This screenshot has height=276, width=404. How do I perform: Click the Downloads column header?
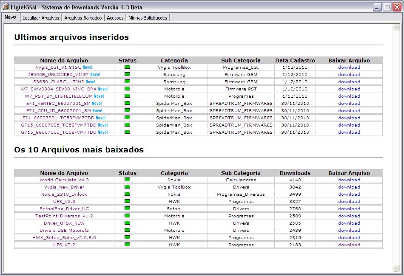pos(295,173)
